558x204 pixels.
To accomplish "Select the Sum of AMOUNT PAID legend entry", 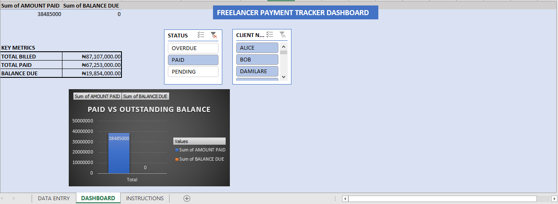I will 200,150.
